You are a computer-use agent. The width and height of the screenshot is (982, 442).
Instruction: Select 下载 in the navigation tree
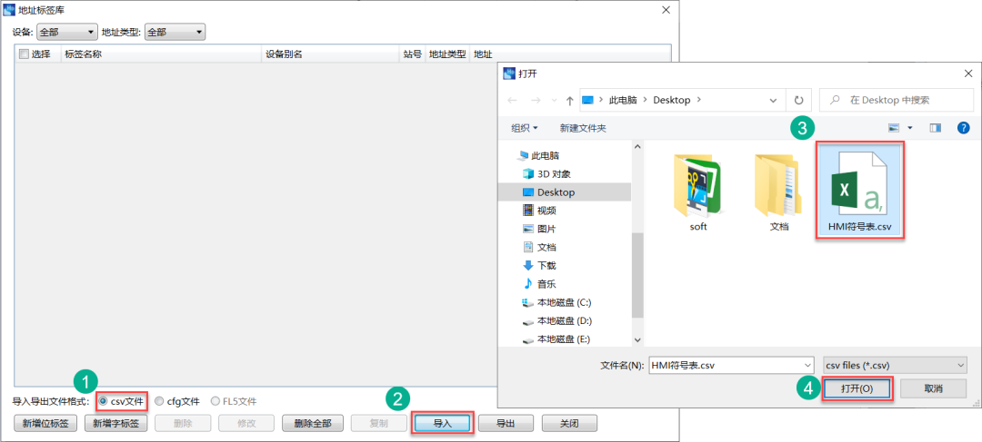pyautogui.click(x=538, y=266)
